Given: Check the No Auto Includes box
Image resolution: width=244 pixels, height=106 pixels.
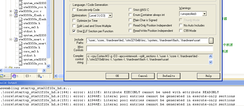Looking at the screenshot, I should tap(181, 25).
